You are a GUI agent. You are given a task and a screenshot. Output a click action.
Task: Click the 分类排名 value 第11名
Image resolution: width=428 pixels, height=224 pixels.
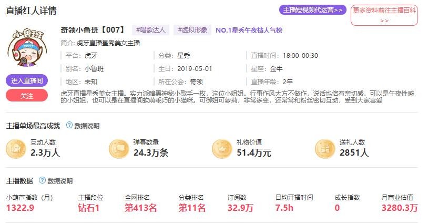click(192, 208)
